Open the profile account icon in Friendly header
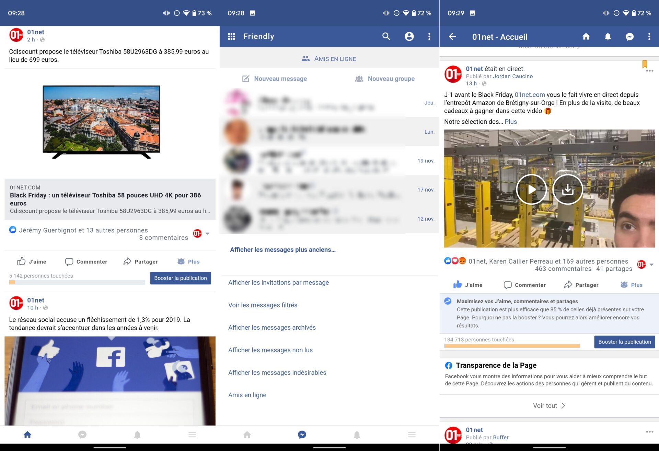Viewport: 659px width, 451px height. coord(409,36)
